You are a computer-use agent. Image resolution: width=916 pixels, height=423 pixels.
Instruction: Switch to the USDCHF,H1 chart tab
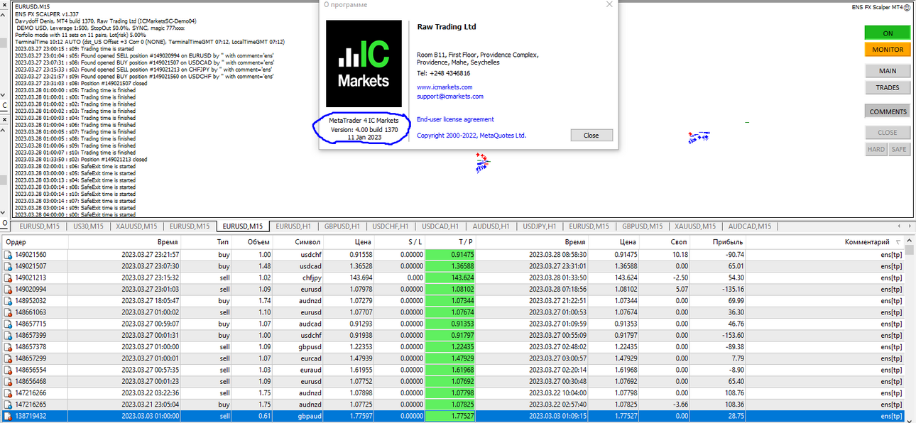(x=391, y=226)
